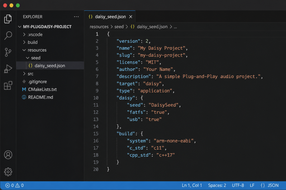Click the "application" type value
Image resolution: width=286 pixels, height=190 pixels.
pyautogui.click(x=155, y=91)
